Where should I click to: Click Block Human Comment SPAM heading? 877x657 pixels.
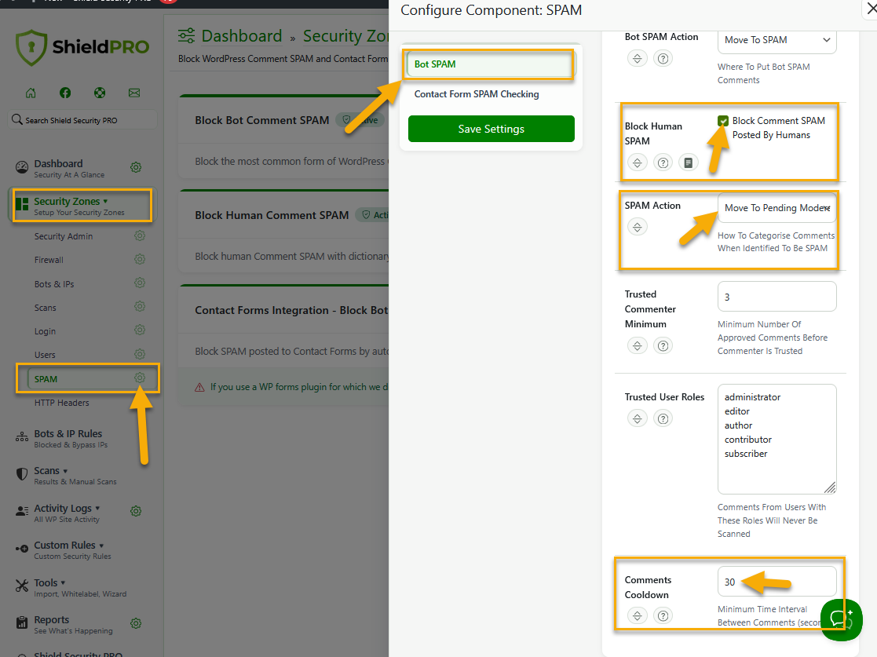[272, 215]
